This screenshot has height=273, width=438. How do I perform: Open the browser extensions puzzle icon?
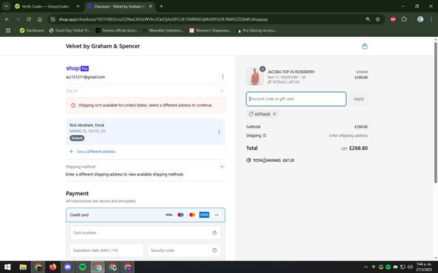click(x=404, y=19)
